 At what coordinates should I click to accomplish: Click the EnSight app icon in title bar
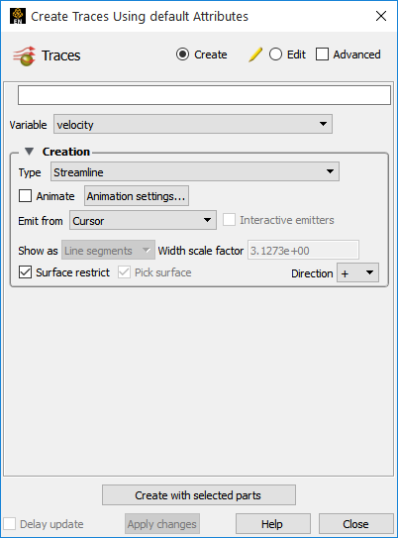coord(18,16)
